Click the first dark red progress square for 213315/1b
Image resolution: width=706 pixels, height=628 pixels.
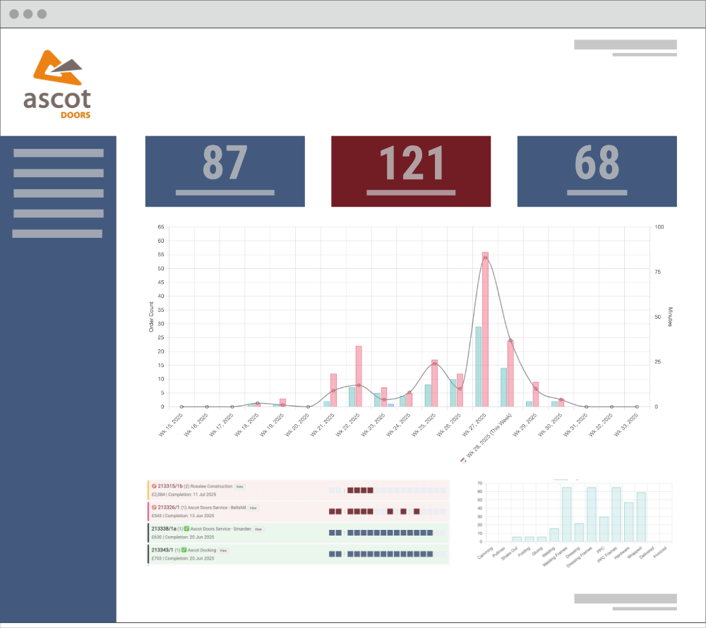tap(350, 490)
